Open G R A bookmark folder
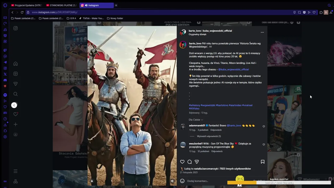The width and height of the screenshot is (334, 188). (71, 18)
